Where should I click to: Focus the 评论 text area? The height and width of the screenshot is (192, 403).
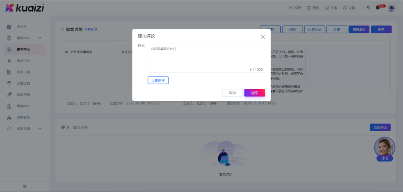point(206,58)
